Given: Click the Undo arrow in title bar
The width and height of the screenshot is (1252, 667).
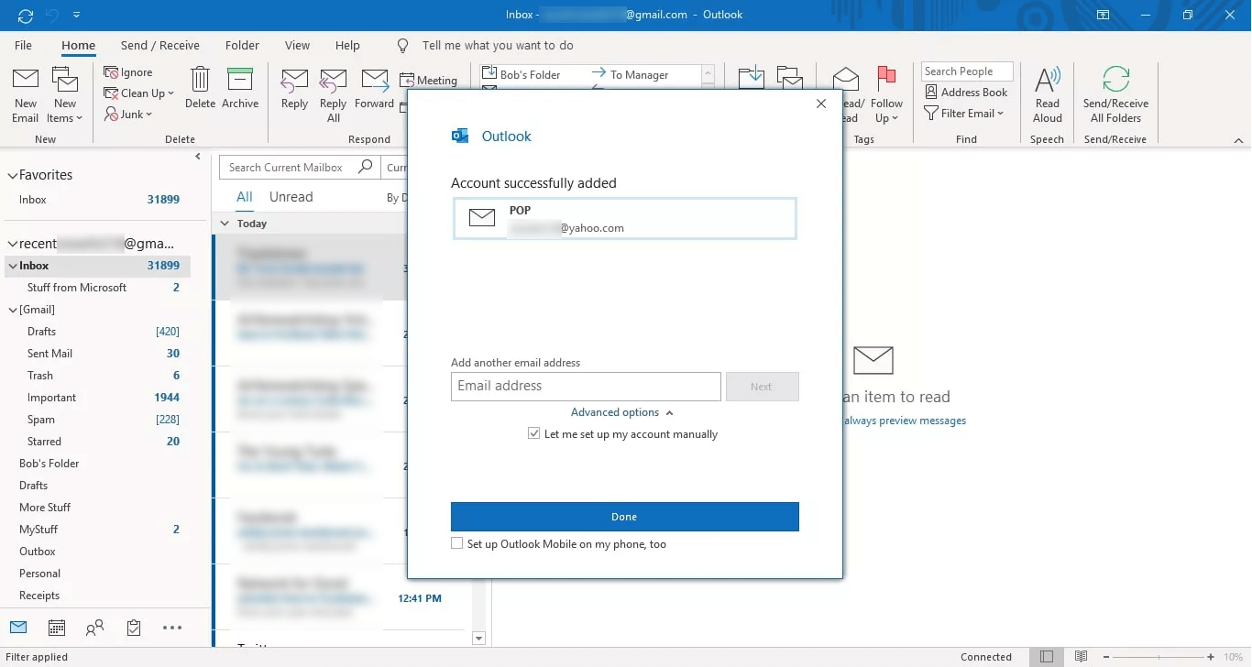Looking at the screenshot, I should click(x=52, y=15).
